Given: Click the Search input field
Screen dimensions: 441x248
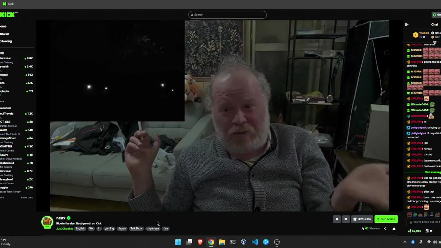Looking at the screenshot, I should click(227, 15).
